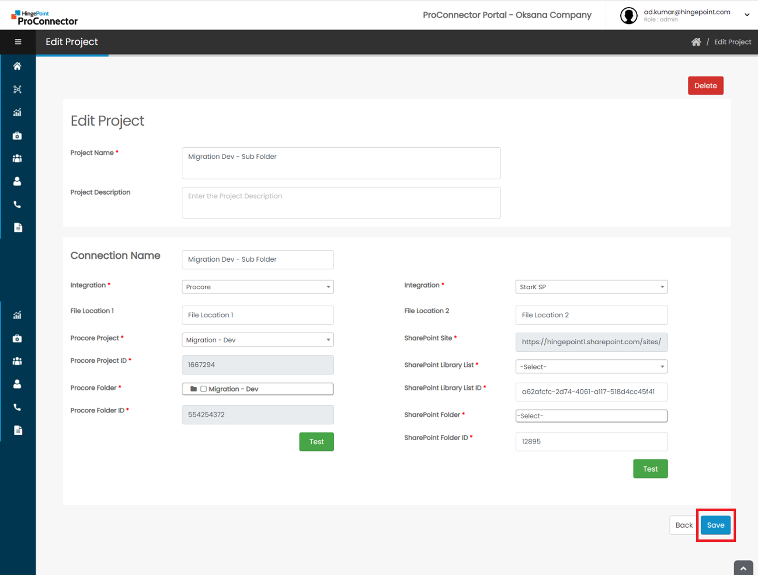
Task: Click the Edit Project breadcrumb link
Action: pyautogui.click(x=732, y=42)
